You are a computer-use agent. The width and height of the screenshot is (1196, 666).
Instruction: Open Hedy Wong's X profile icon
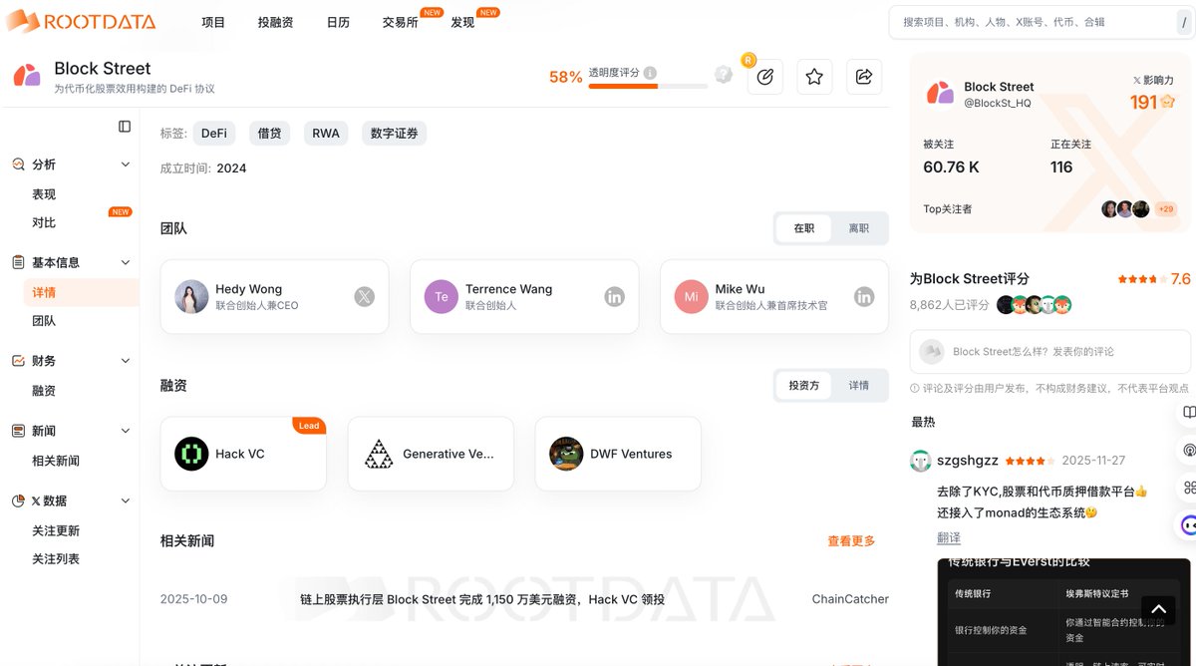click(365, 296)
